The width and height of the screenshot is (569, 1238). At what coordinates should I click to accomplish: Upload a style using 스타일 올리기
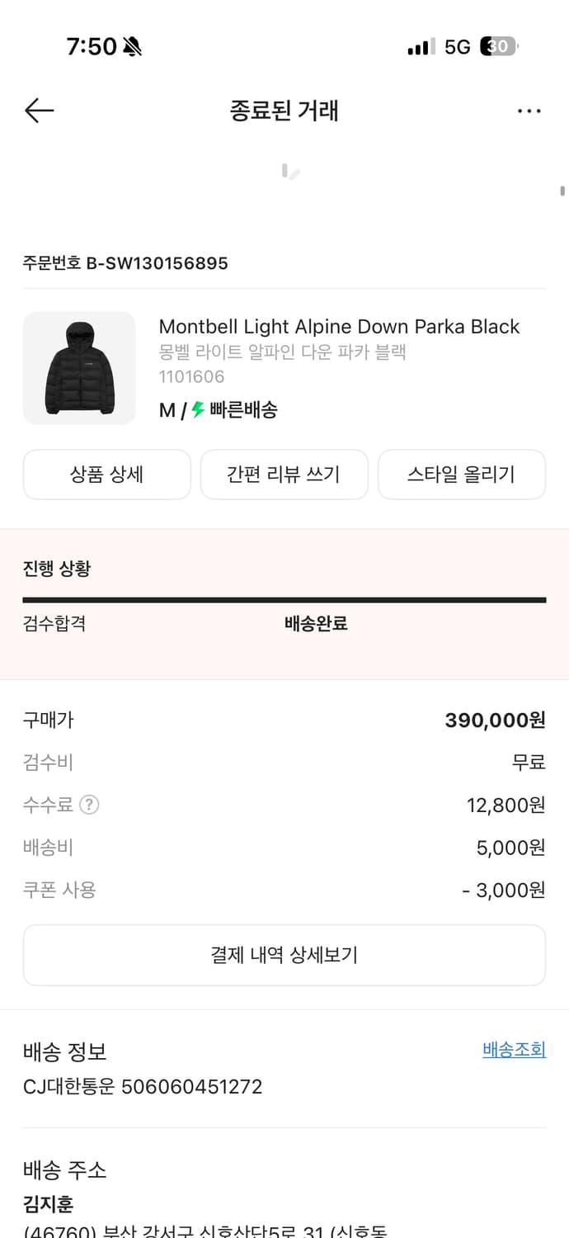click(x=462, y=475)
